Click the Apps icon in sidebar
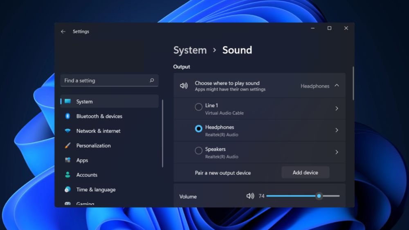 [x=67, y=160]
